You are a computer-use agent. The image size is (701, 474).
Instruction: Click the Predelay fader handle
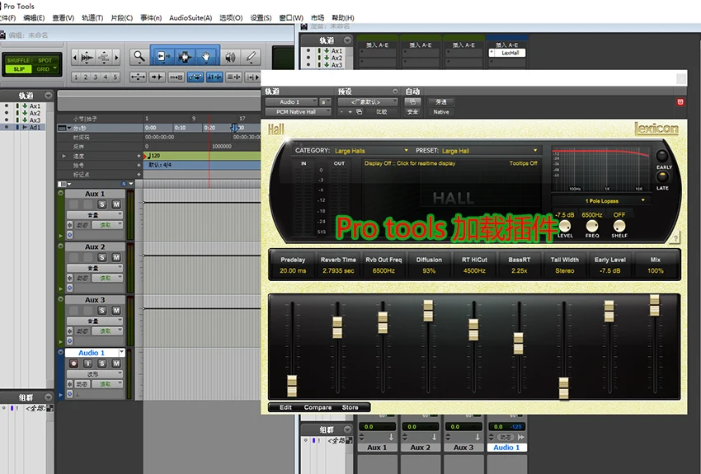coord(292,386)
